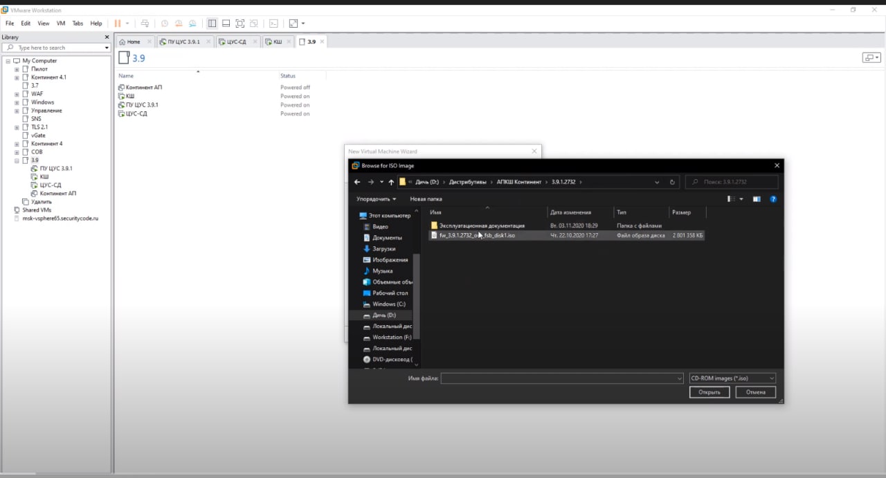
Task: Click the Enter Full Screen icon
Action: (x=240, y=24)
